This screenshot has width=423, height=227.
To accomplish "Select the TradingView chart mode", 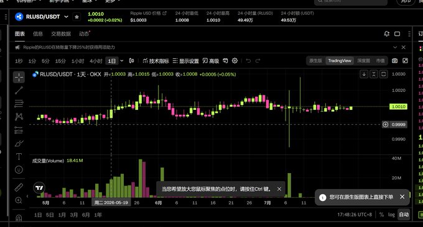I will click(x=340, y=61).
